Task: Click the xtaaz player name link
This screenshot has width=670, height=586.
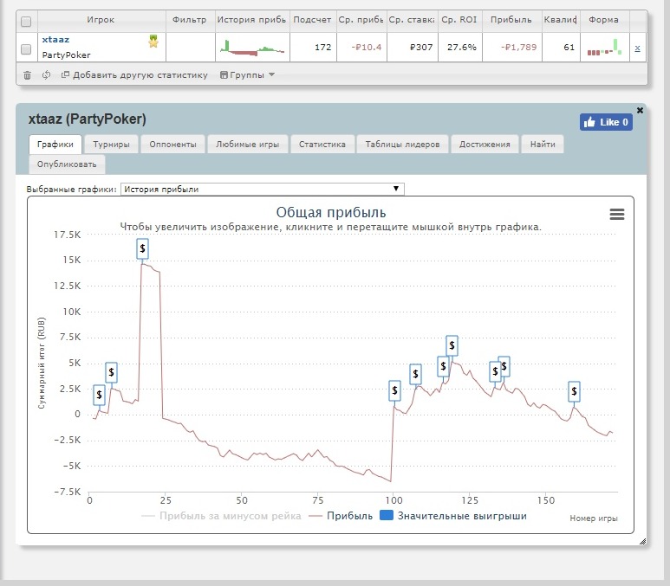Action: pos(55,39)
